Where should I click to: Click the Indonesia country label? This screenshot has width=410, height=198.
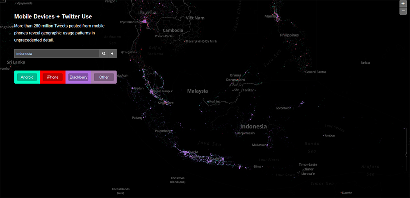point(253,127)
